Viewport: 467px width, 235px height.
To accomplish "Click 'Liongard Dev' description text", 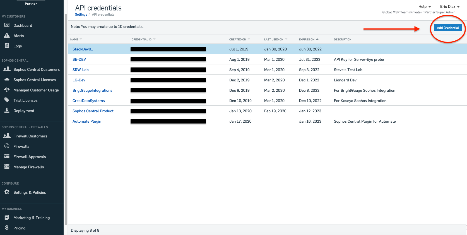I will pyautogui.click(x=345, y=80).
